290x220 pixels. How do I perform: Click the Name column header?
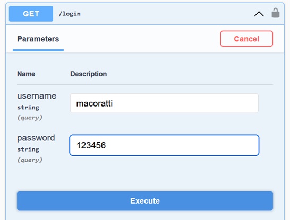coord(26,74)
